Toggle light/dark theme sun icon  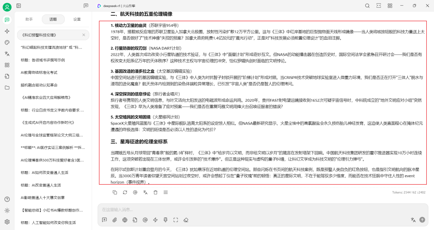coord(7,210)
